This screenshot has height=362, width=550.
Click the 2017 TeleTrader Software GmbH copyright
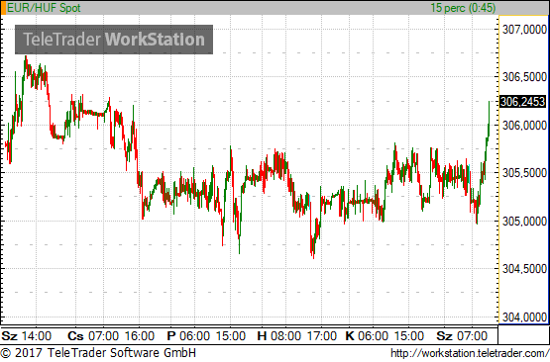pos(98,353)
